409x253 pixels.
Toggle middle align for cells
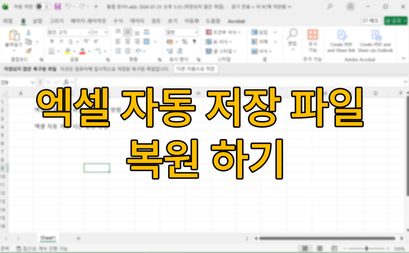(x=127, y=32)
